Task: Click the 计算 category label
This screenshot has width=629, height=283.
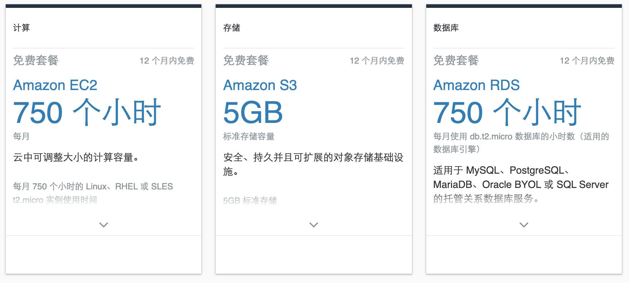Action: tap(21, 28)
